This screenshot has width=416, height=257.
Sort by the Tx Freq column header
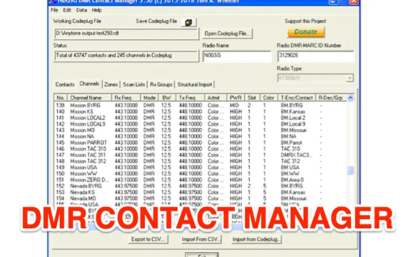coord(190,98)
